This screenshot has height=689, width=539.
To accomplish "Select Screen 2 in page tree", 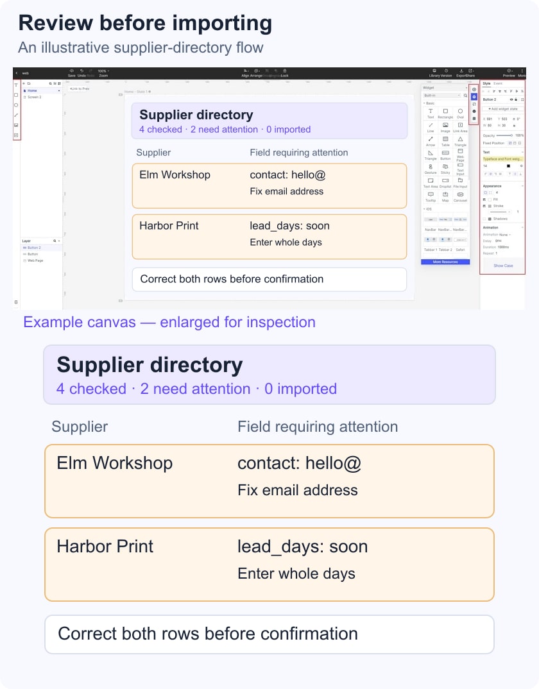I will pos(41,97).
